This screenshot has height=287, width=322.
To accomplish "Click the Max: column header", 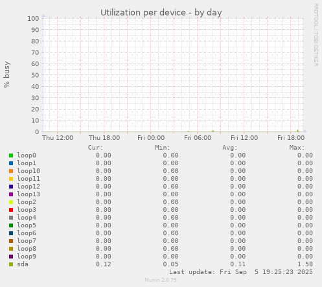I will pyautogui.click(x=297, y=148).
